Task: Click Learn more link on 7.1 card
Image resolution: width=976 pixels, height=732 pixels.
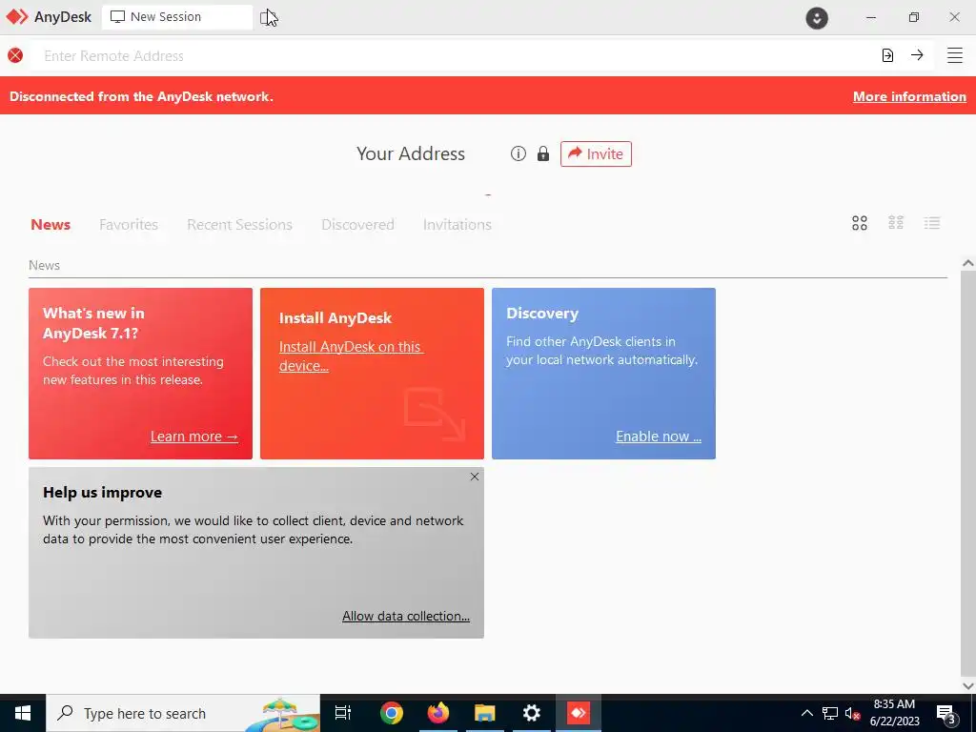Action: pyautogui.click(x=194, y=437)
